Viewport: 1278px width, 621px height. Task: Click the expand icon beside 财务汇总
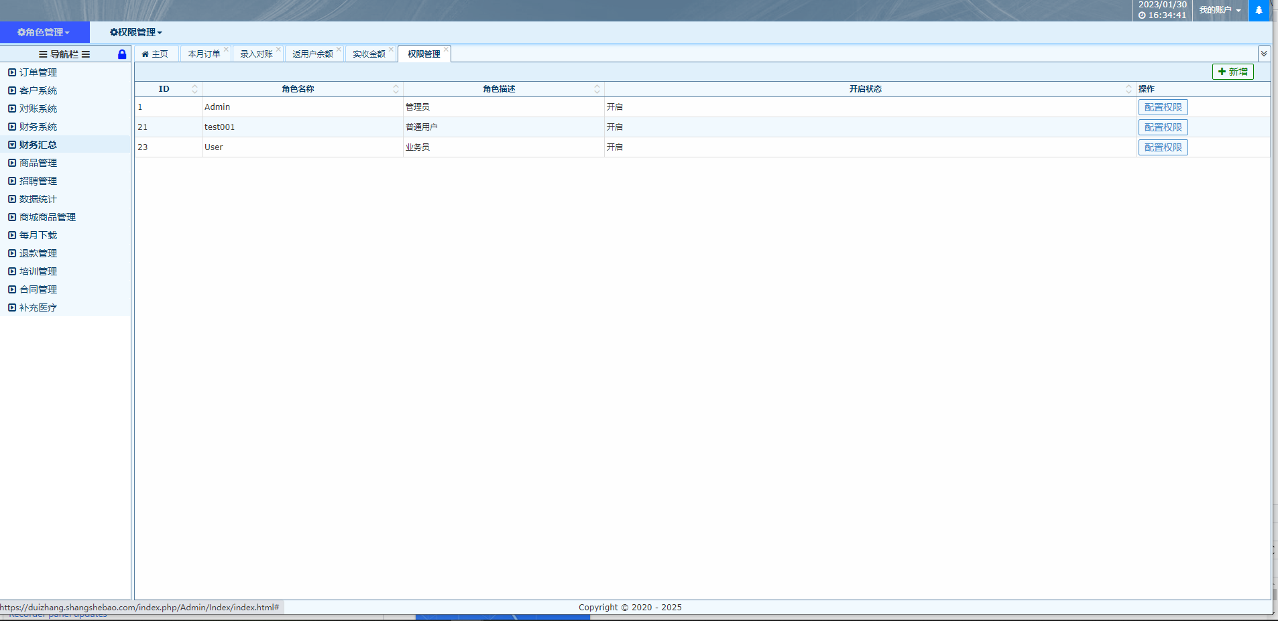point(12,145)
